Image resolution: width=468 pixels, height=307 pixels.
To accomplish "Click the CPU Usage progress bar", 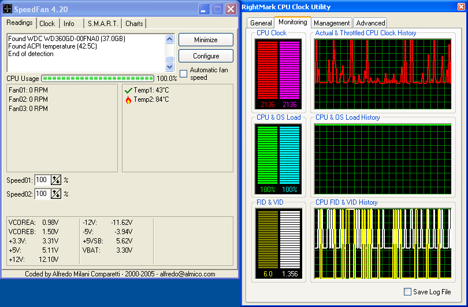I will [98, 78].
